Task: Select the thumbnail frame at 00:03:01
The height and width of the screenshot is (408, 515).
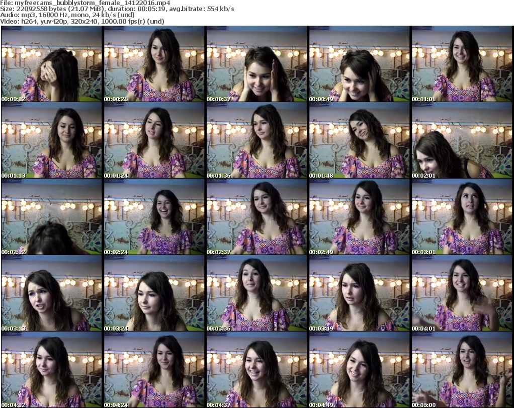Action: [x=462, y=217]
